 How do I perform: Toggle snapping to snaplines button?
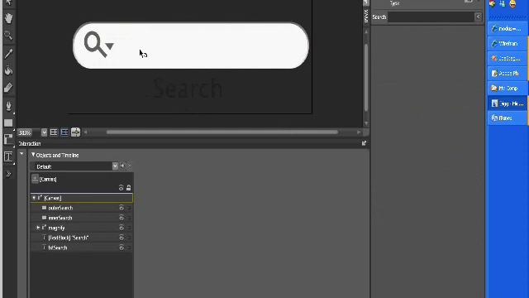tap(75, 132)
